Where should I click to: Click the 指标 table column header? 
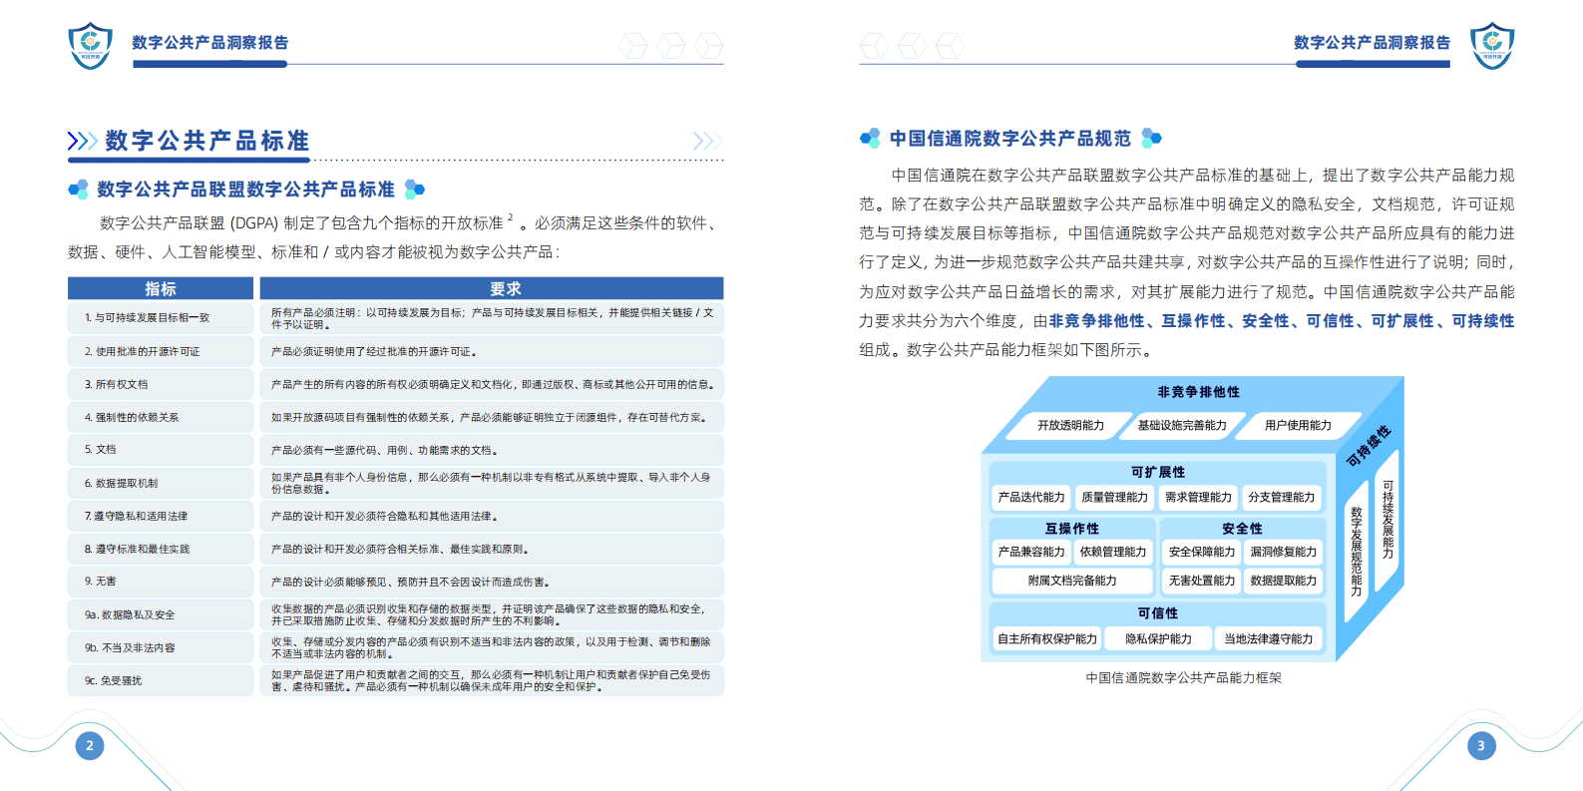coord(161,288)
